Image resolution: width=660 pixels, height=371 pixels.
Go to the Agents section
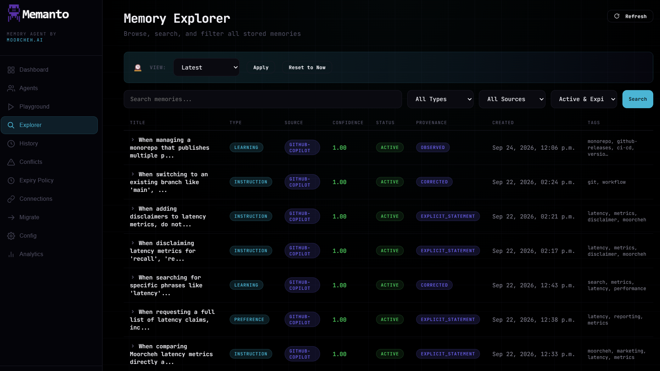(x=49, y=88)
